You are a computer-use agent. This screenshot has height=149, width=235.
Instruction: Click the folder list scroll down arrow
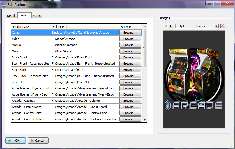pyautogui.click(x=144, y=120)
